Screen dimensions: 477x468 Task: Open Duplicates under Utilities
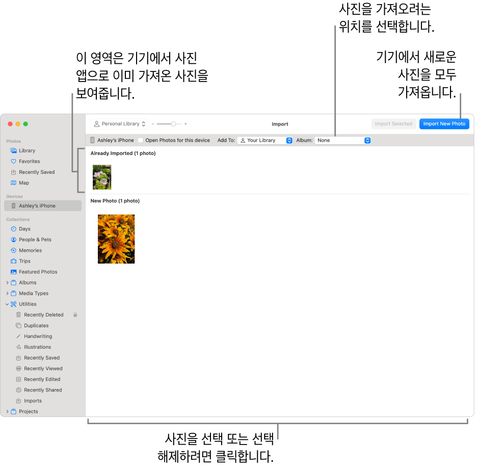click(43, 326)
